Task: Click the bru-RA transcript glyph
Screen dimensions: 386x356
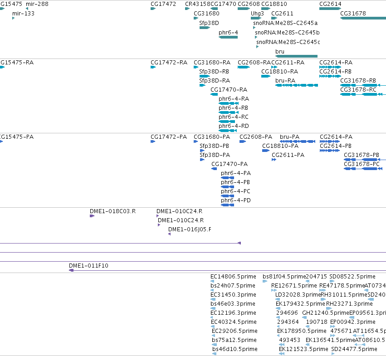Action: pyautogui.click(x=296, y=85)
